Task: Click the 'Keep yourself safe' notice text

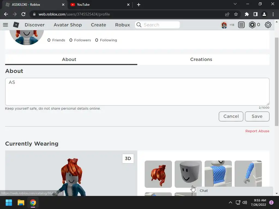Action: (x=53, y=108)
